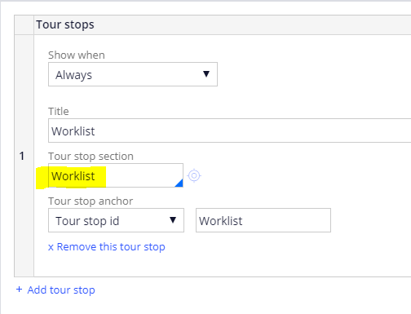Click the blue autocomplete triangle in Tour stop section
411x314 pixels.
coord(179,184)
